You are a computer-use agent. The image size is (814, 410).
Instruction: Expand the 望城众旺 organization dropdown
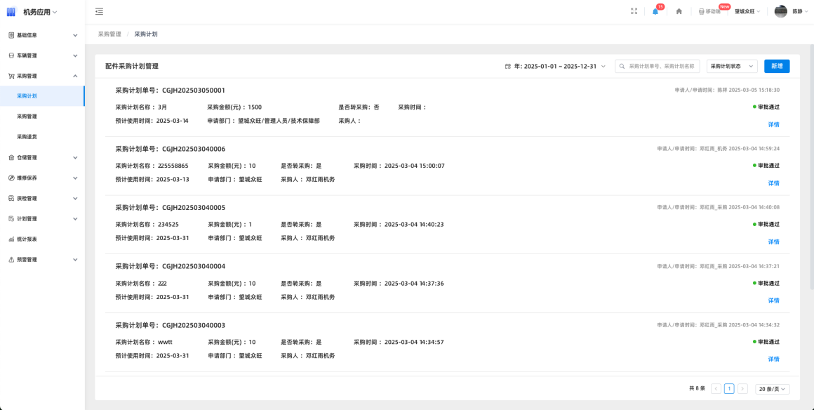tap(747, 11)
